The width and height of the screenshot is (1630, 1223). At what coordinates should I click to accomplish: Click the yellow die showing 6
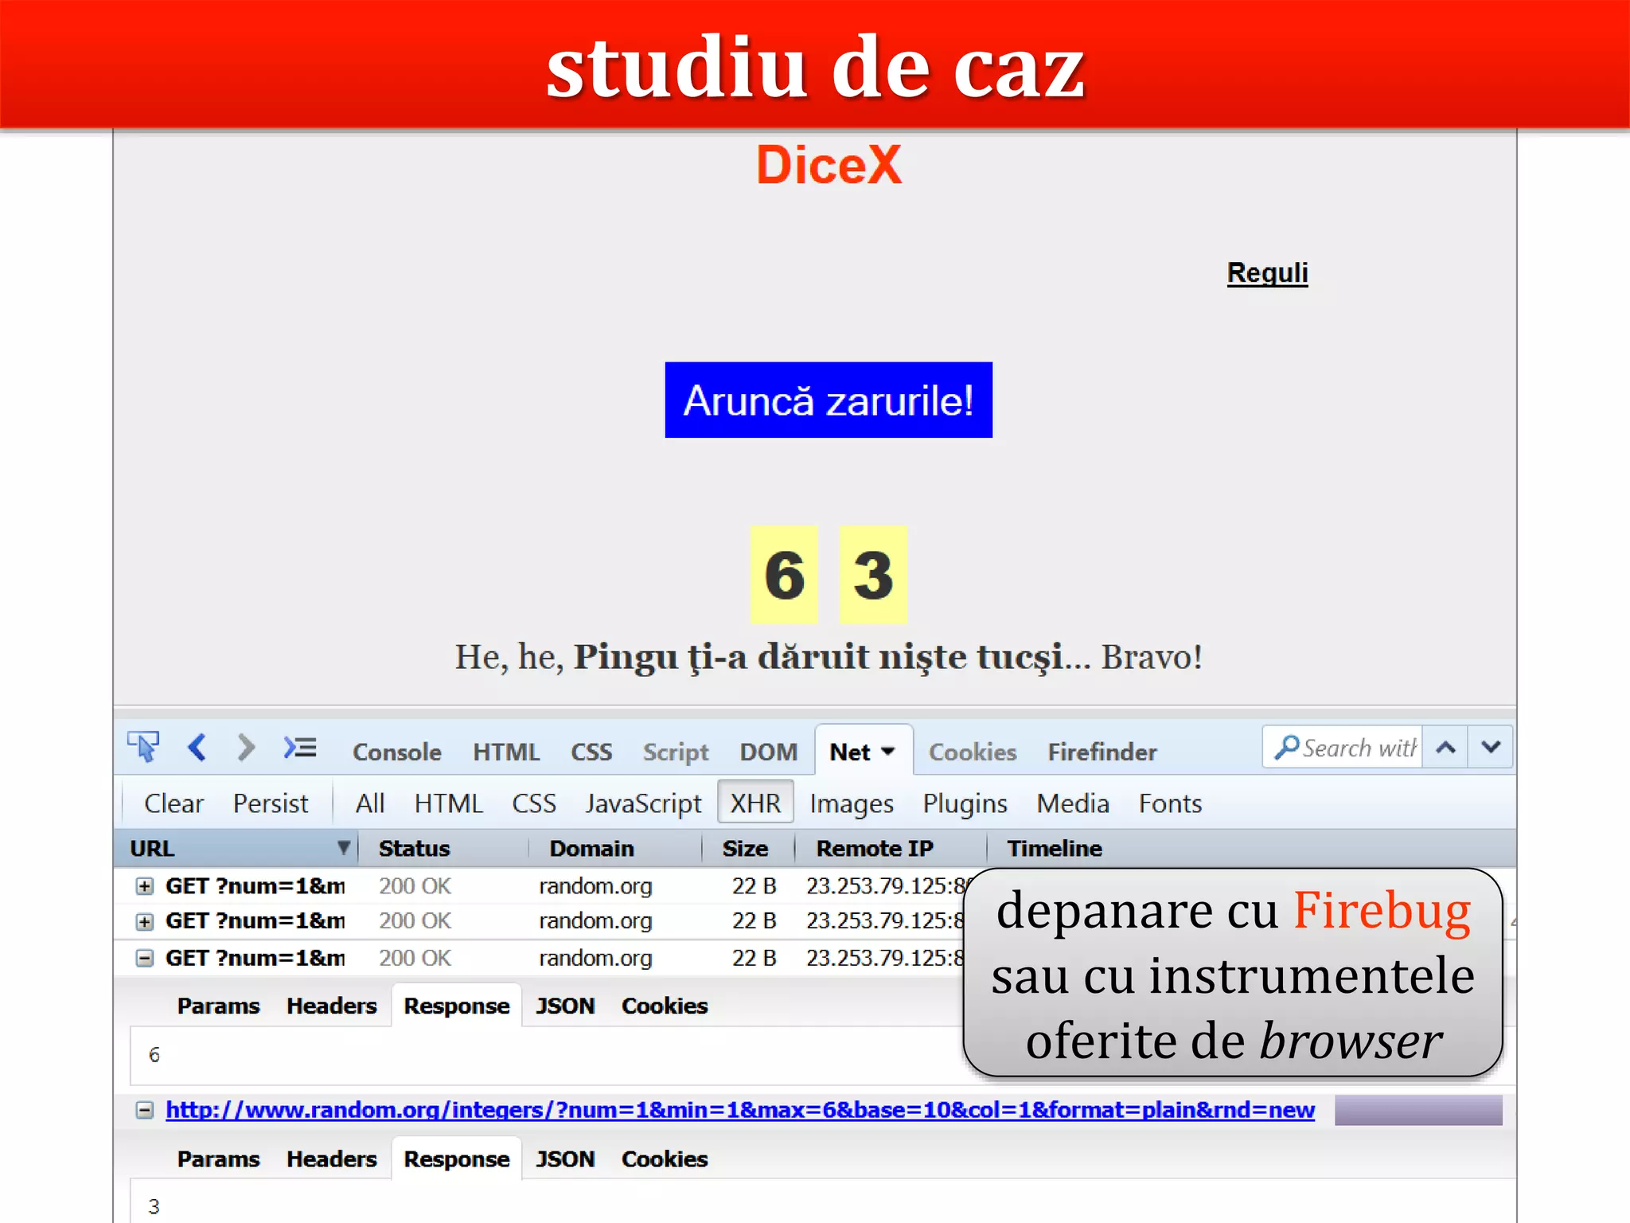[784, 574]
